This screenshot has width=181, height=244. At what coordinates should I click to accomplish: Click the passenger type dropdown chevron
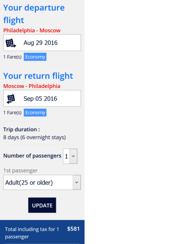[77, 182]
